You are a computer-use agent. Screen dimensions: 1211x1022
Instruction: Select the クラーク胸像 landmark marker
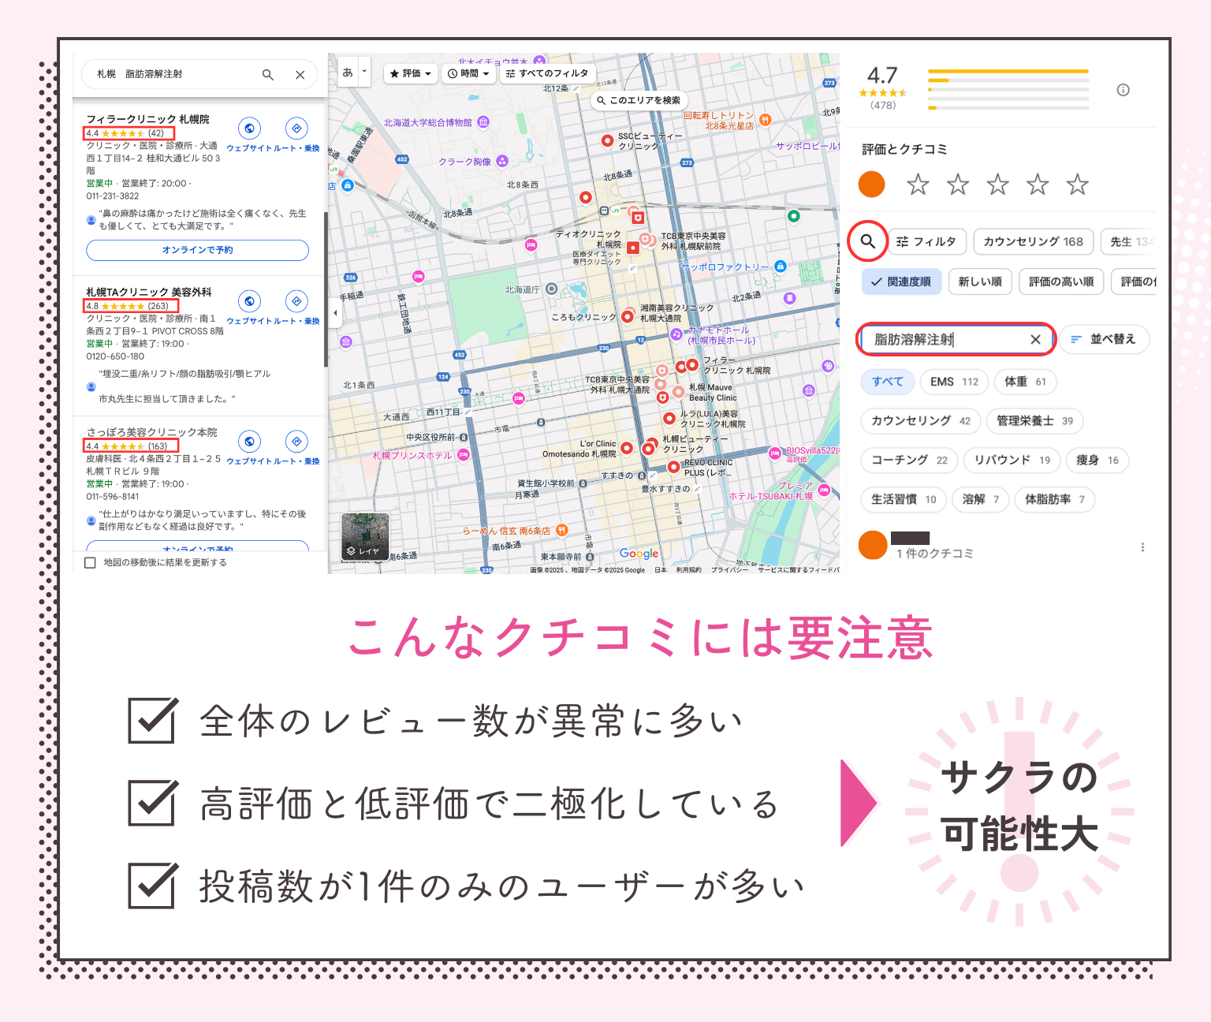click(x=502, y=161)
